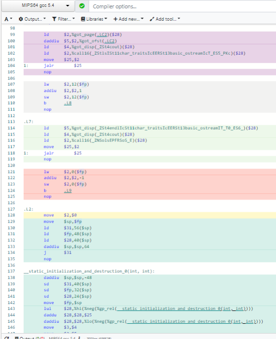Follow the __static_initialization link in the lui line
This screenshot has height=339, width=276.
pyautogui.click(x=181, y=308)
